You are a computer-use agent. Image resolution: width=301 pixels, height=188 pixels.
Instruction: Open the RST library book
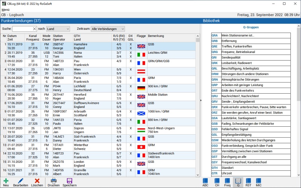pos(248,181)
